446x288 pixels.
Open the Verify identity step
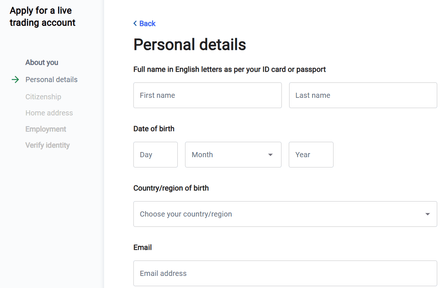tap(47, 145)
